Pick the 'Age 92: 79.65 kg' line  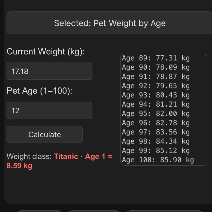pos(156,86)
